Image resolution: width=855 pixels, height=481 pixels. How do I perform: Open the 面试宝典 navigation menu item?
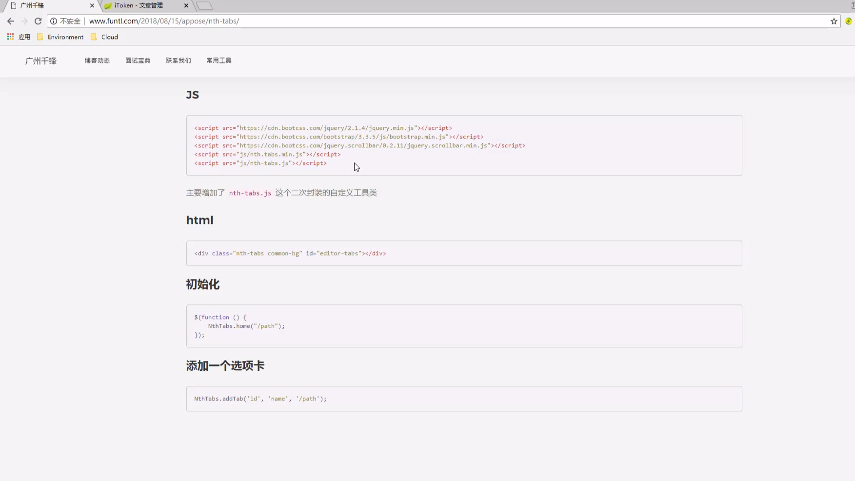click(x=138, y=60)
